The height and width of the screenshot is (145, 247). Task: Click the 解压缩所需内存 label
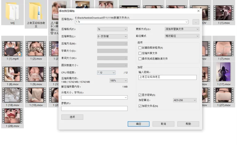71,87
